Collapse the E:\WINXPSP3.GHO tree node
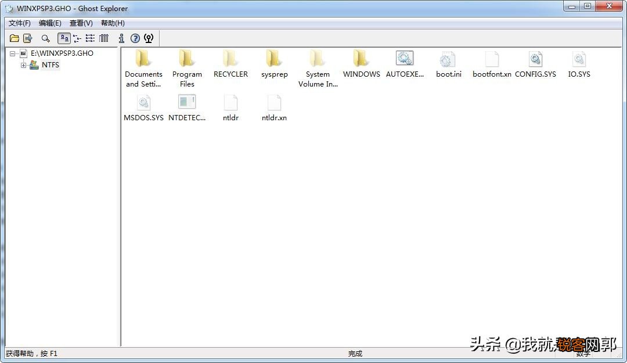Image resolution: width=627 pixels, height=363 pixels. pyautogui.click(x=12, y=53)
